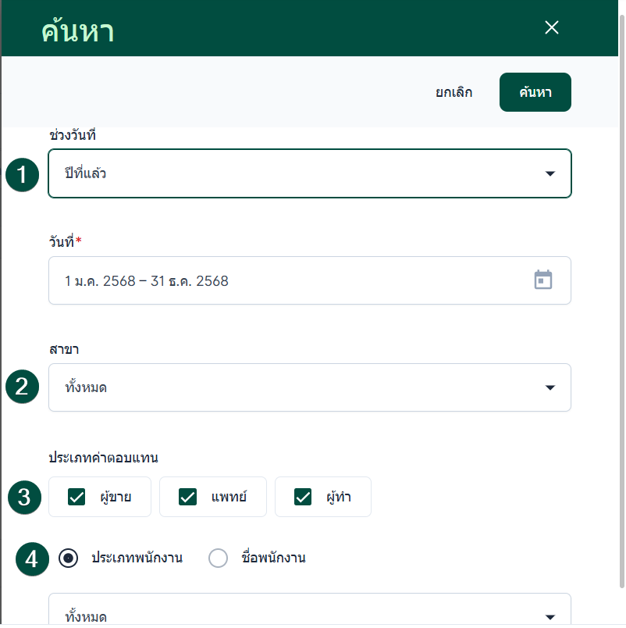The width and height of the screenshot is (626, 628).
Task: Click the step 3 number badge
Action: click(x=24, y=498)
